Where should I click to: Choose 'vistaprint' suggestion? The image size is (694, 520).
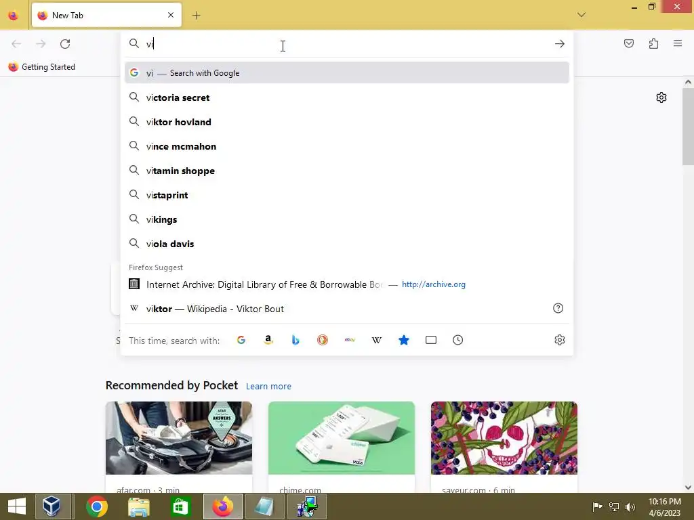346,195
